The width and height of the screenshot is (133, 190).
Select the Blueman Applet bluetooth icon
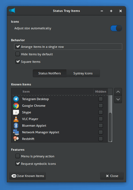pyautogui.click(x=16, y=126)
